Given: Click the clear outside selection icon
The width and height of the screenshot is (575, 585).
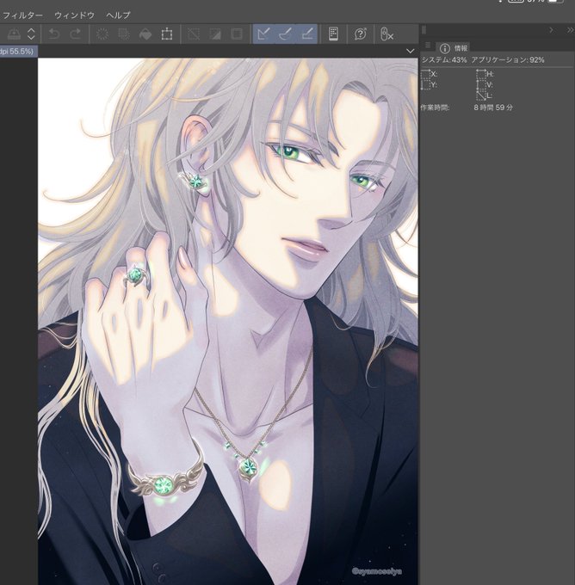Looking at the screenshot, I should click(124, 34).
